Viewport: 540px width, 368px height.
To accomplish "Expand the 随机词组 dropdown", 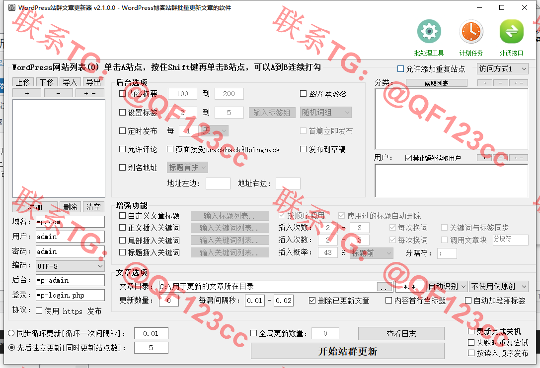I will click(x=326, y=113).
